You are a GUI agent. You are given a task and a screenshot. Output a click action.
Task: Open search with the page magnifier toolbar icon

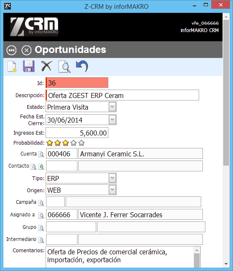click(64, 67)
